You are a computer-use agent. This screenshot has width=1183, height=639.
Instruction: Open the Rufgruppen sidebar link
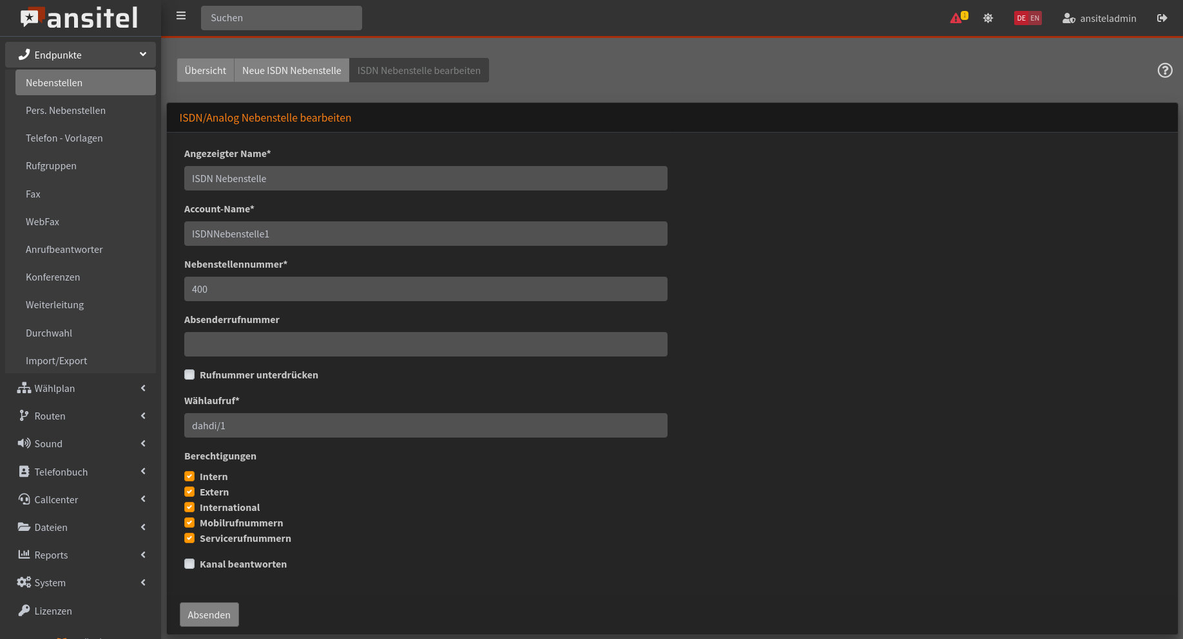point(51,165)
